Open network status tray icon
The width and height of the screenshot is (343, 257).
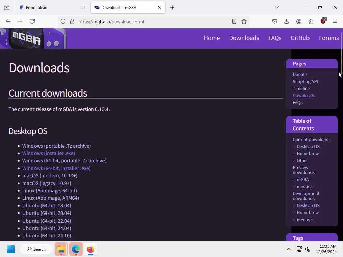click(x=299, y=249)
